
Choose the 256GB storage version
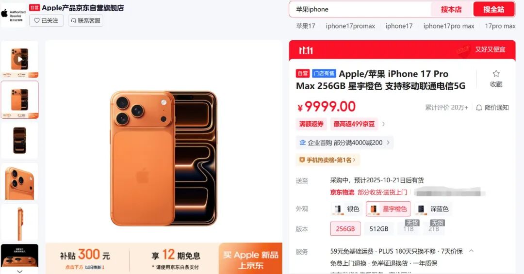click(x=345, y=229)
